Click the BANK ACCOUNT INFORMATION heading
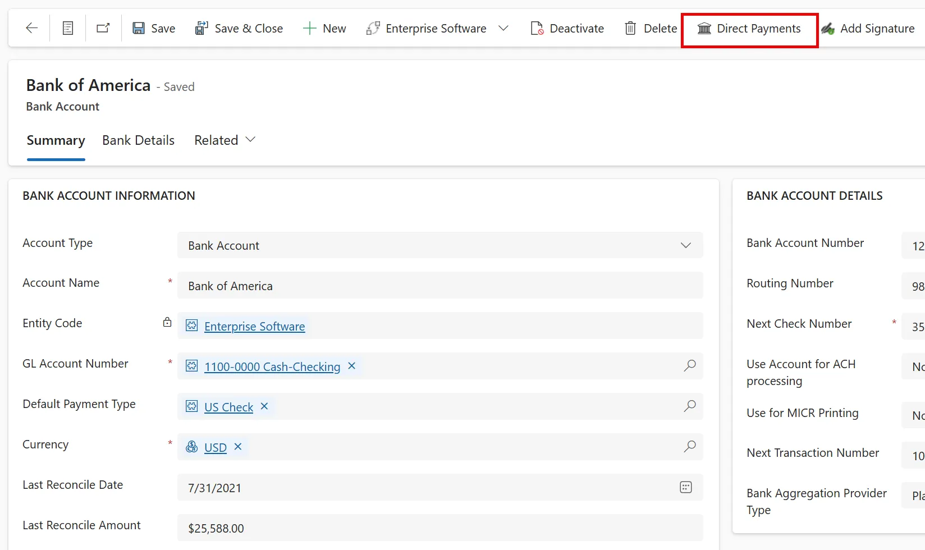Image resolution: width=925 pixels, height=550 pixels. pyautogui.click(x=109, y=196)
